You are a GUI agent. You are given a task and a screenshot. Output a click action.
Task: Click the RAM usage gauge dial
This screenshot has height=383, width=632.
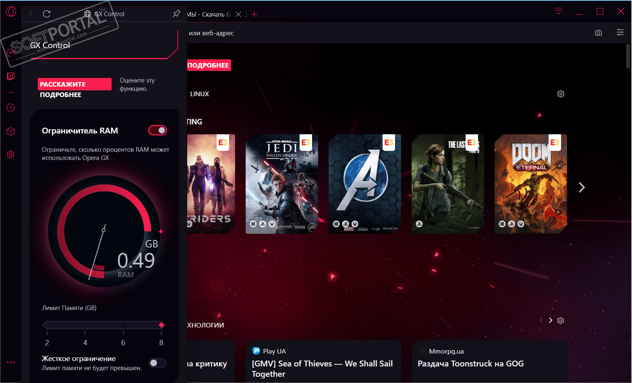[104, 231]
